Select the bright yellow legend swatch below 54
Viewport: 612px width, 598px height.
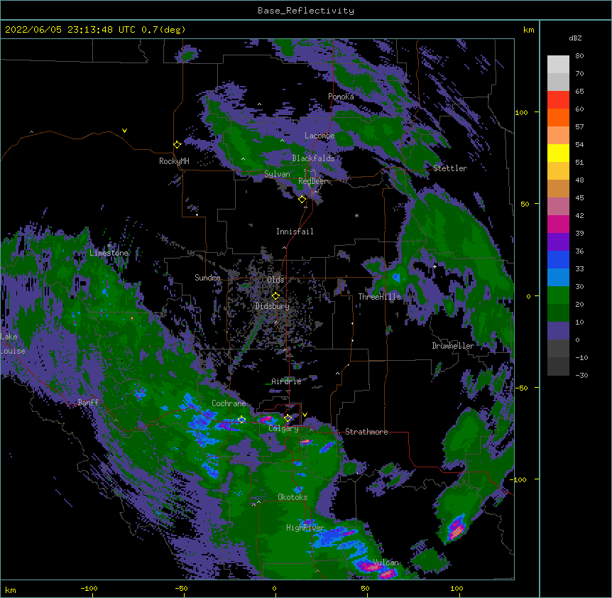[558, 153]
